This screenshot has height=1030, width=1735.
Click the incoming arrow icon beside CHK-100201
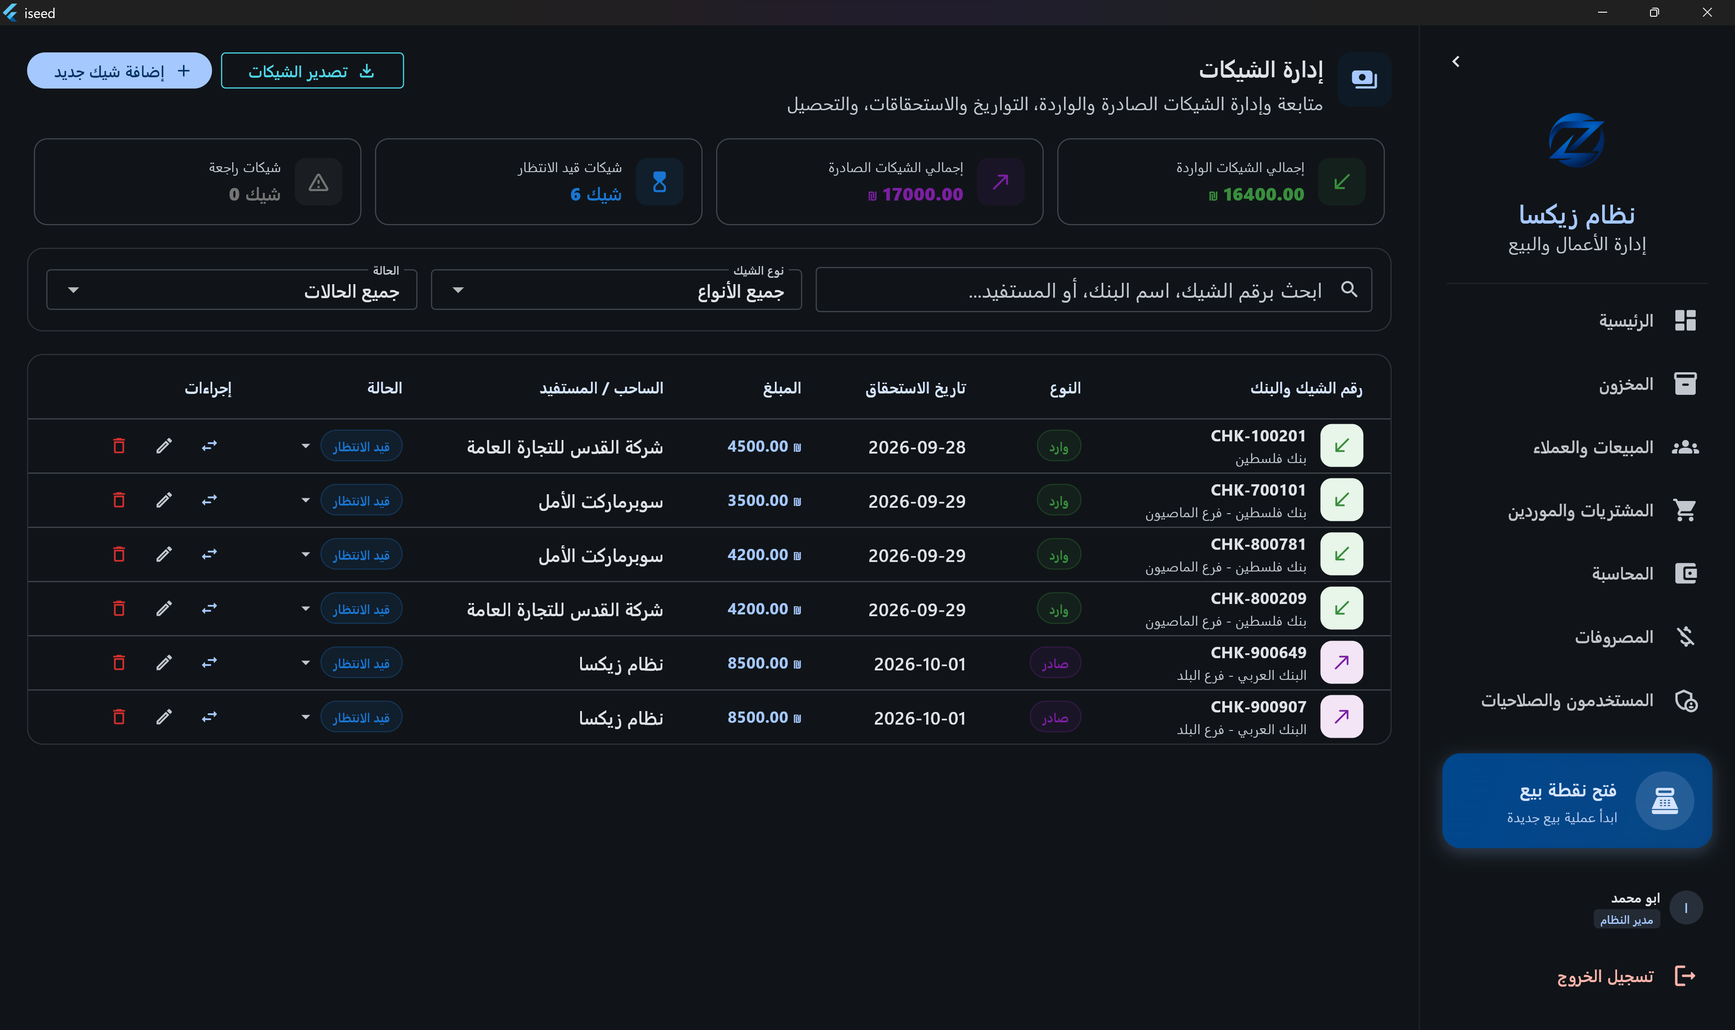pyautogui.click(x=1341, y=445)
